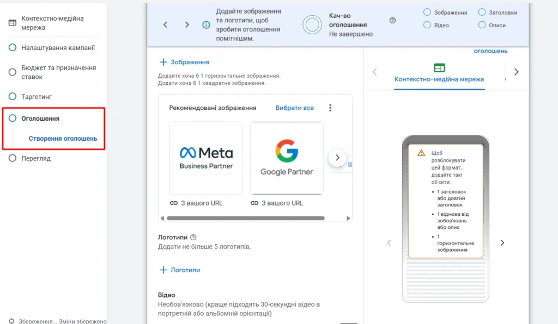Go to previous preview network tab arrow

375,72
